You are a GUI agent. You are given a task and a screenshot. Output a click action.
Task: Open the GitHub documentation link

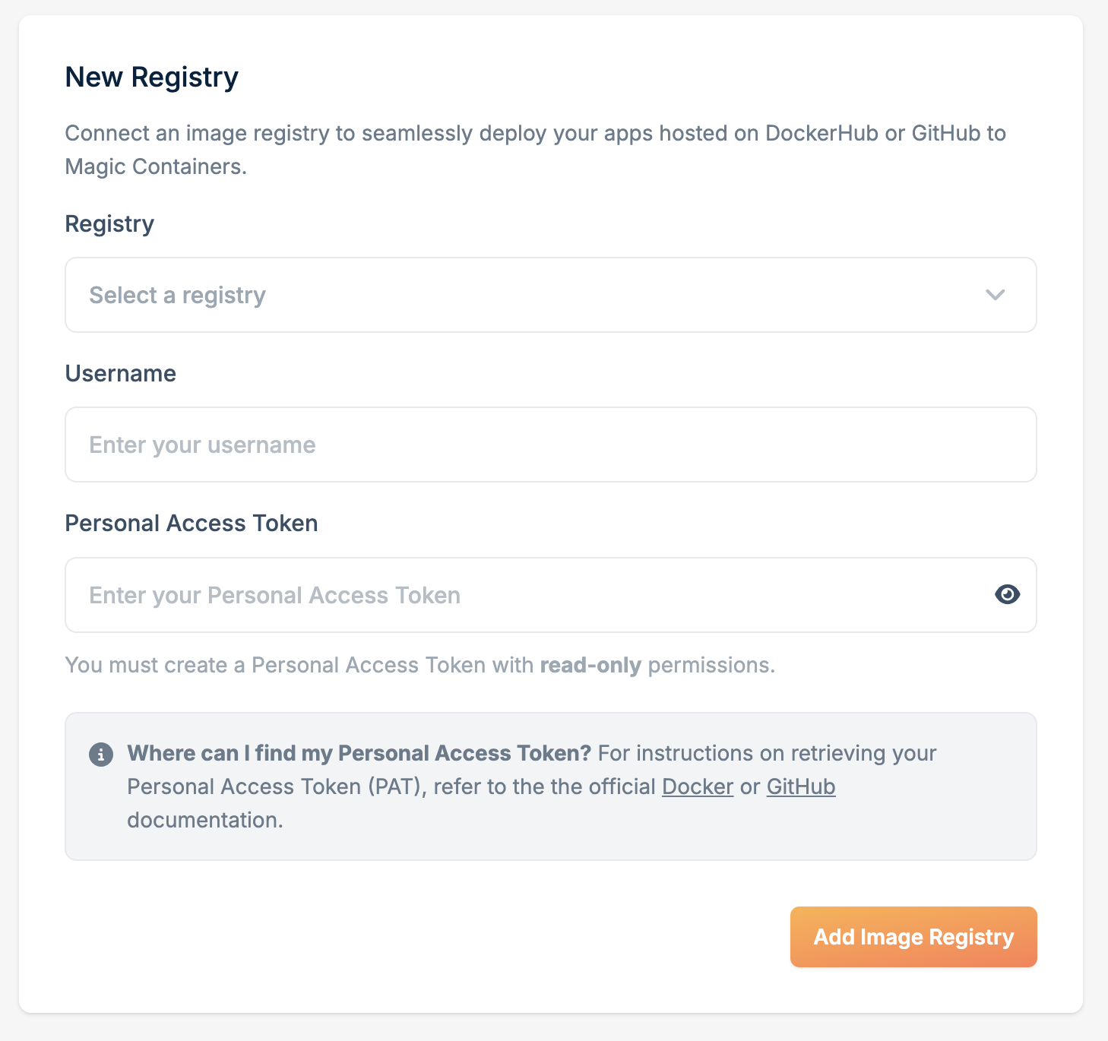[x=800, y=786]
